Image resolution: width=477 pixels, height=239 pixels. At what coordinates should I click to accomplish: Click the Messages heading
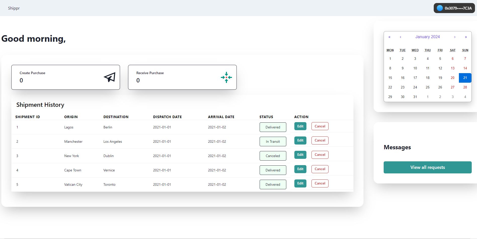coord(397,147)
